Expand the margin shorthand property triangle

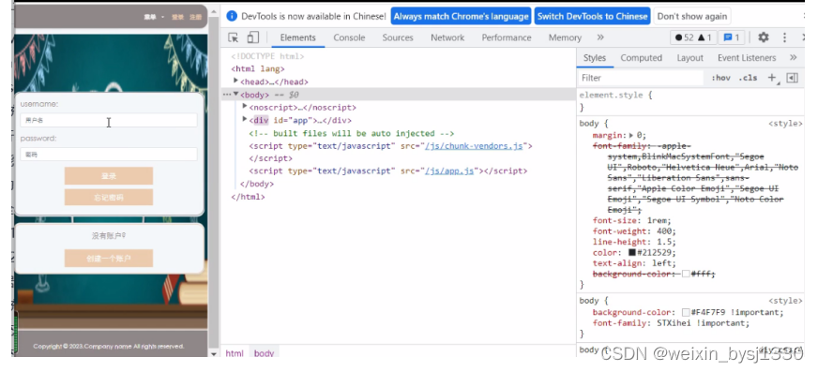pyautogui.click(x=631, y=135)
